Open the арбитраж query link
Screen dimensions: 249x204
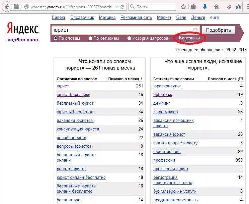[163, 95]
